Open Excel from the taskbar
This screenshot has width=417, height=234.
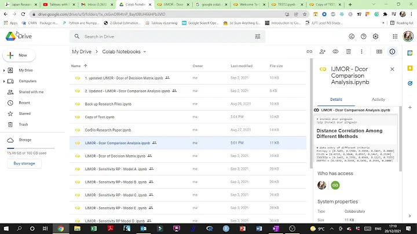pos(94,228)
